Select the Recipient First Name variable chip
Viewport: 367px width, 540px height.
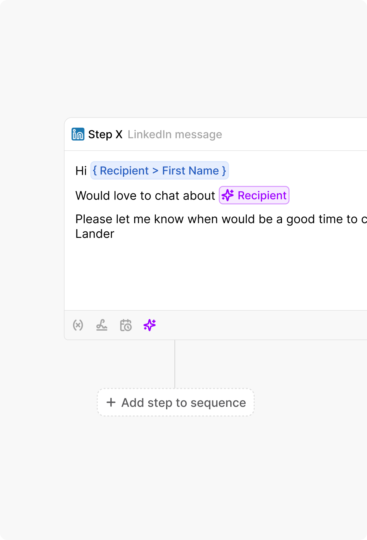tap(159, 171)
